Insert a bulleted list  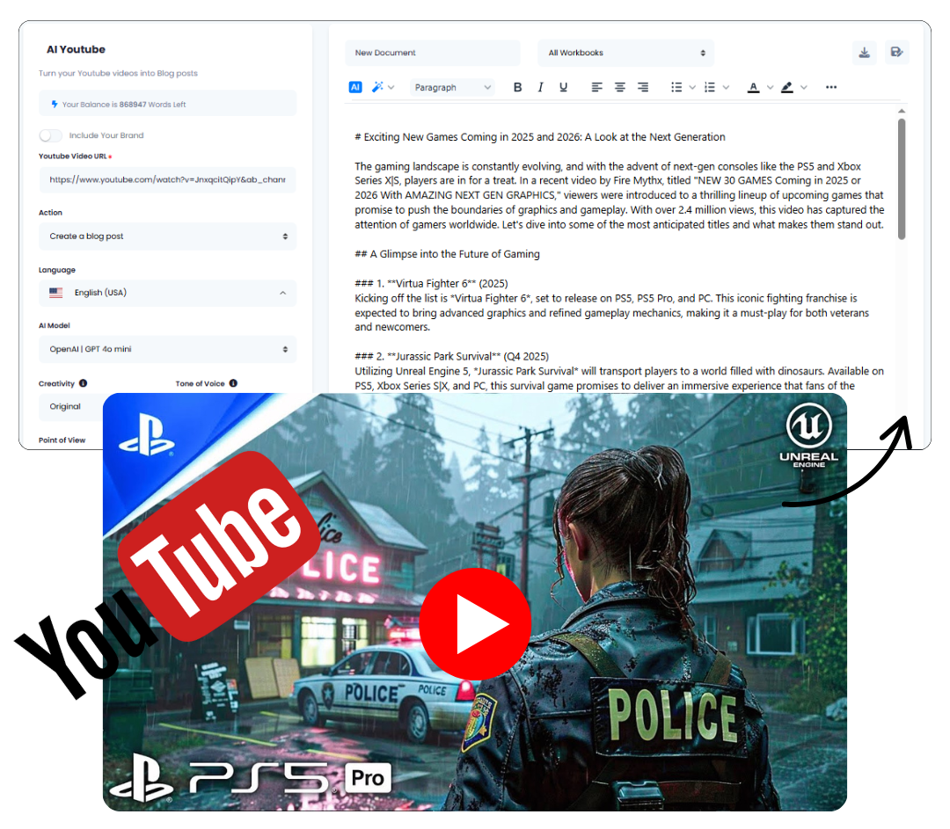(676, 87)
